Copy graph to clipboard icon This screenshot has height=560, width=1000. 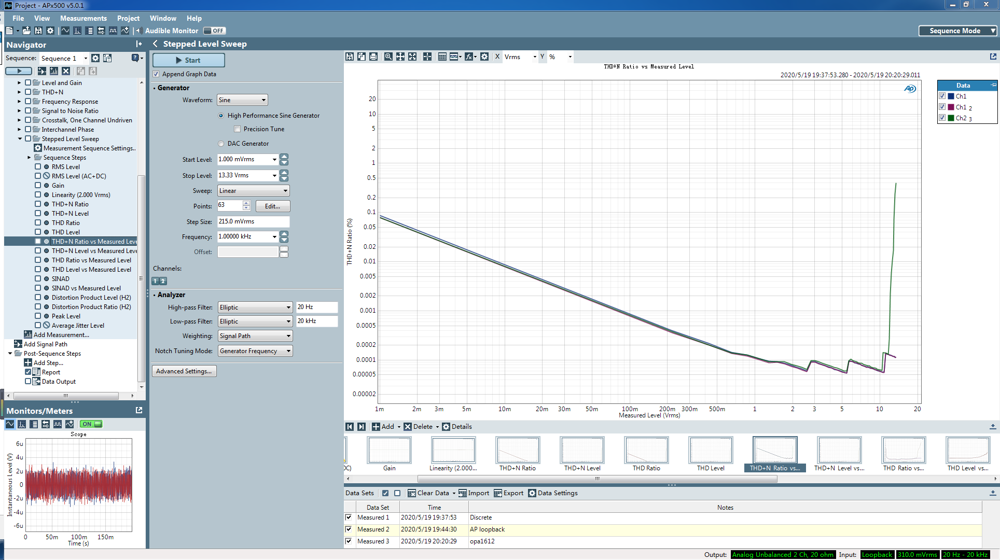pos(362,57)
